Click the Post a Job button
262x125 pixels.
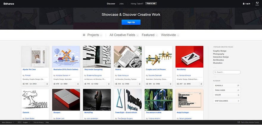point(151,4)
